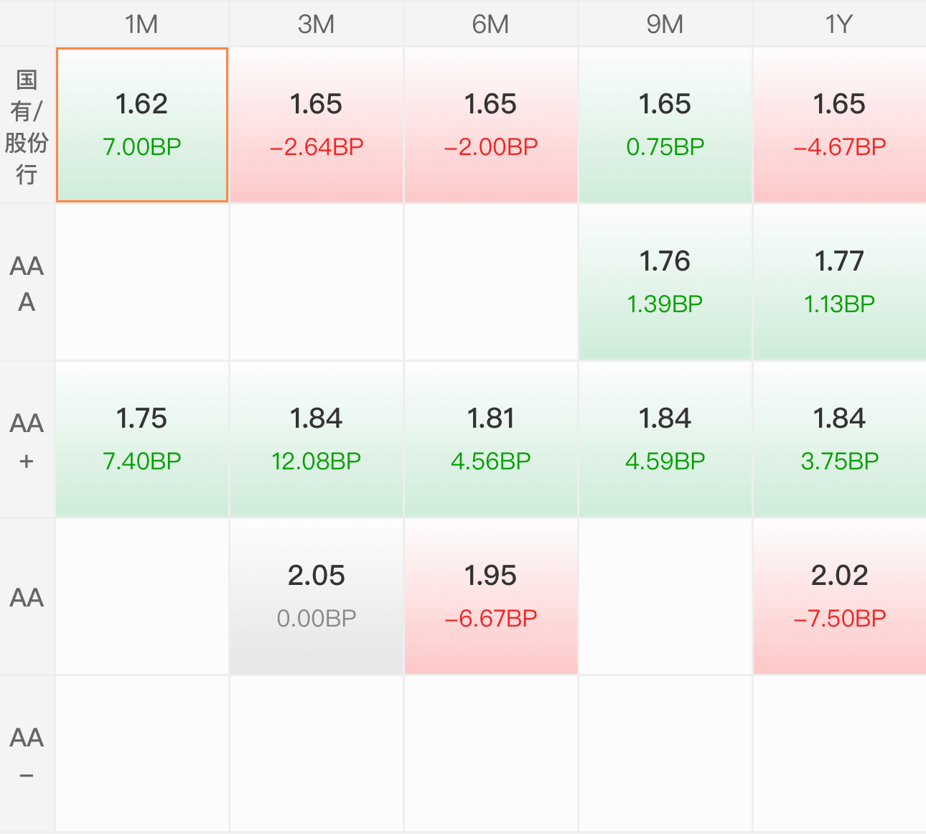Click the 1.65 cell with -2.64BP
926x834 pixels.
tap(317, 125)
